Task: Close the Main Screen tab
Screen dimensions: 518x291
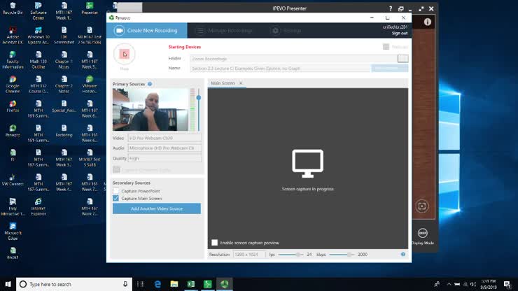Action: point(241,83)
